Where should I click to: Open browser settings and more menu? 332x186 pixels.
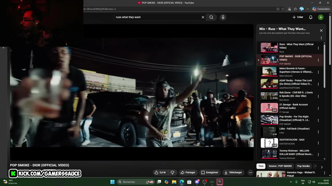tap(308, 9)
